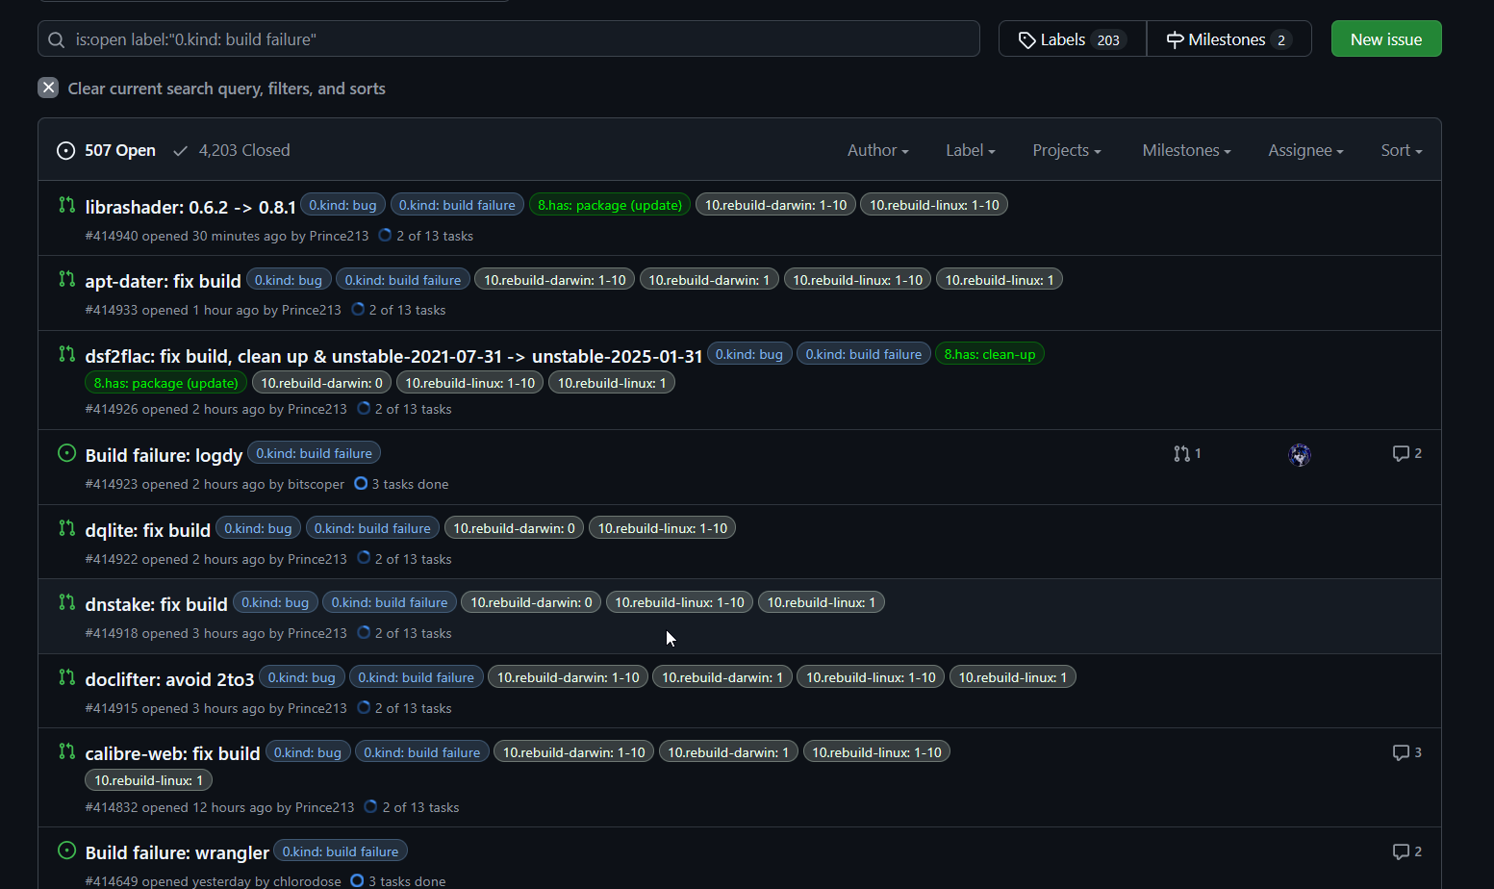
Task: Click task progress icon for librashader
Action: 385,235
